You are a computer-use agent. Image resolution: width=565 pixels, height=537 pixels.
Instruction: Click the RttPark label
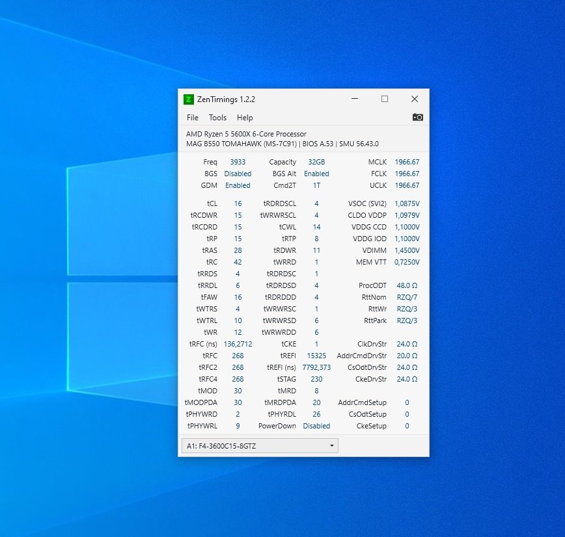point(375,321)
